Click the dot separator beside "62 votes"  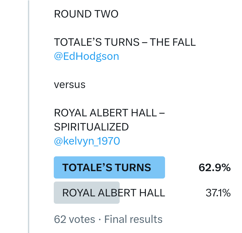tap(100, 220)
